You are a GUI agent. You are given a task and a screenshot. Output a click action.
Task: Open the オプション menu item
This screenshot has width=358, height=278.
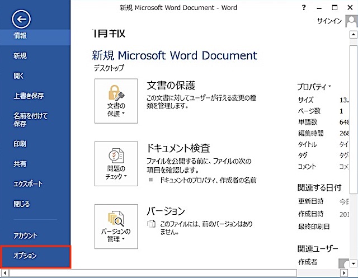[36, 257]
